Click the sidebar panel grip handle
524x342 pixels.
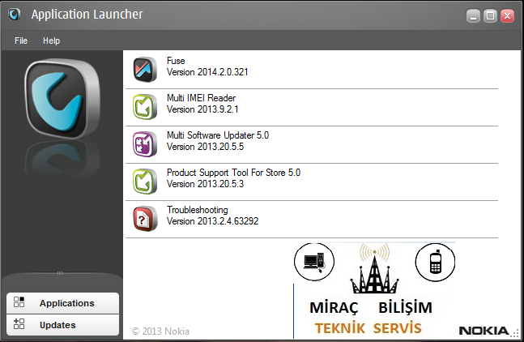click(x=60, y=273)
